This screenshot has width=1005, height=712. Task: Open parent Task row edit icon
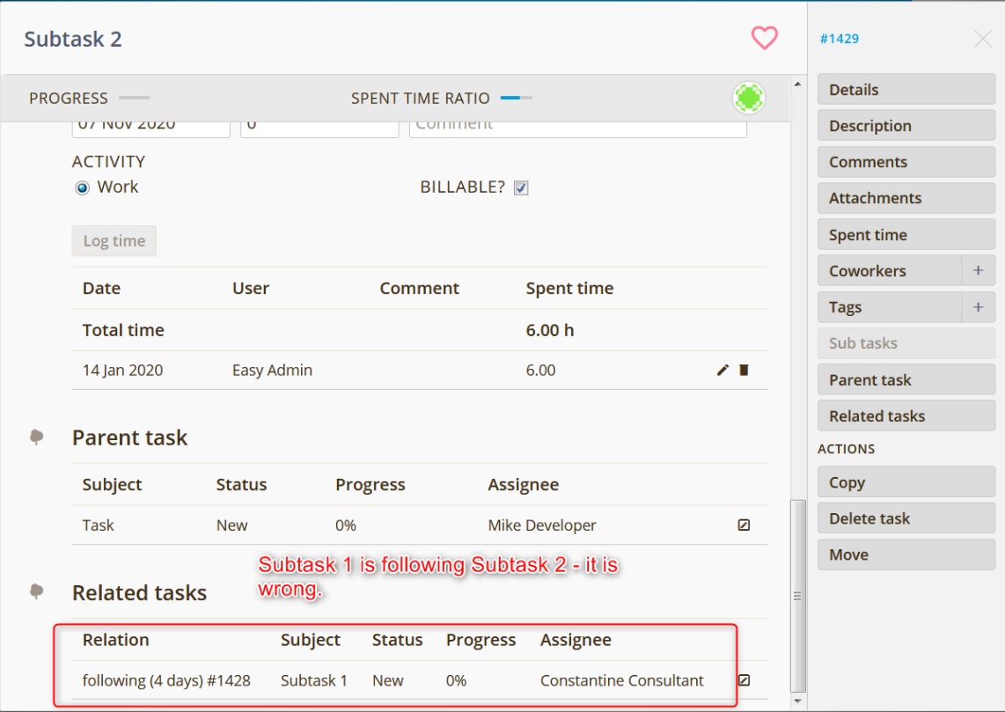pos(744,525)
